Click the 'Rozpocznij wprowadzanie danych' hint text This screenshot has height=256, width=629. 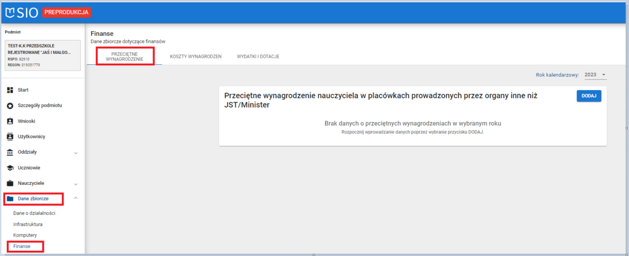pyautogui.click(x=413, y=132)
